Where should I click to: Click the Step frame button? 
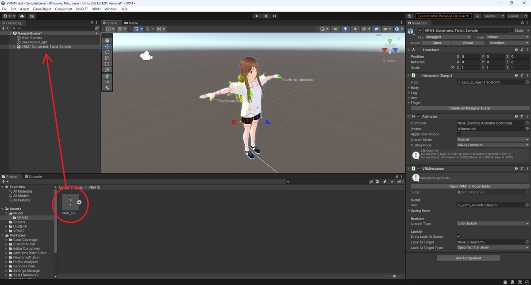coord(274,16)
